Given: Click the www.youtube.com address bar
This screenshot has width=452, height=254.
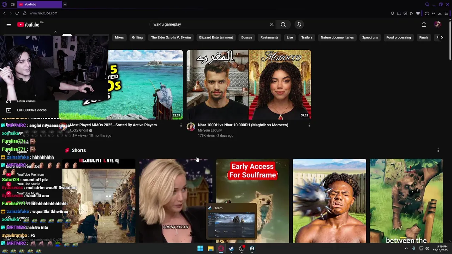Looking at the screenshot, I should (43, 13).
